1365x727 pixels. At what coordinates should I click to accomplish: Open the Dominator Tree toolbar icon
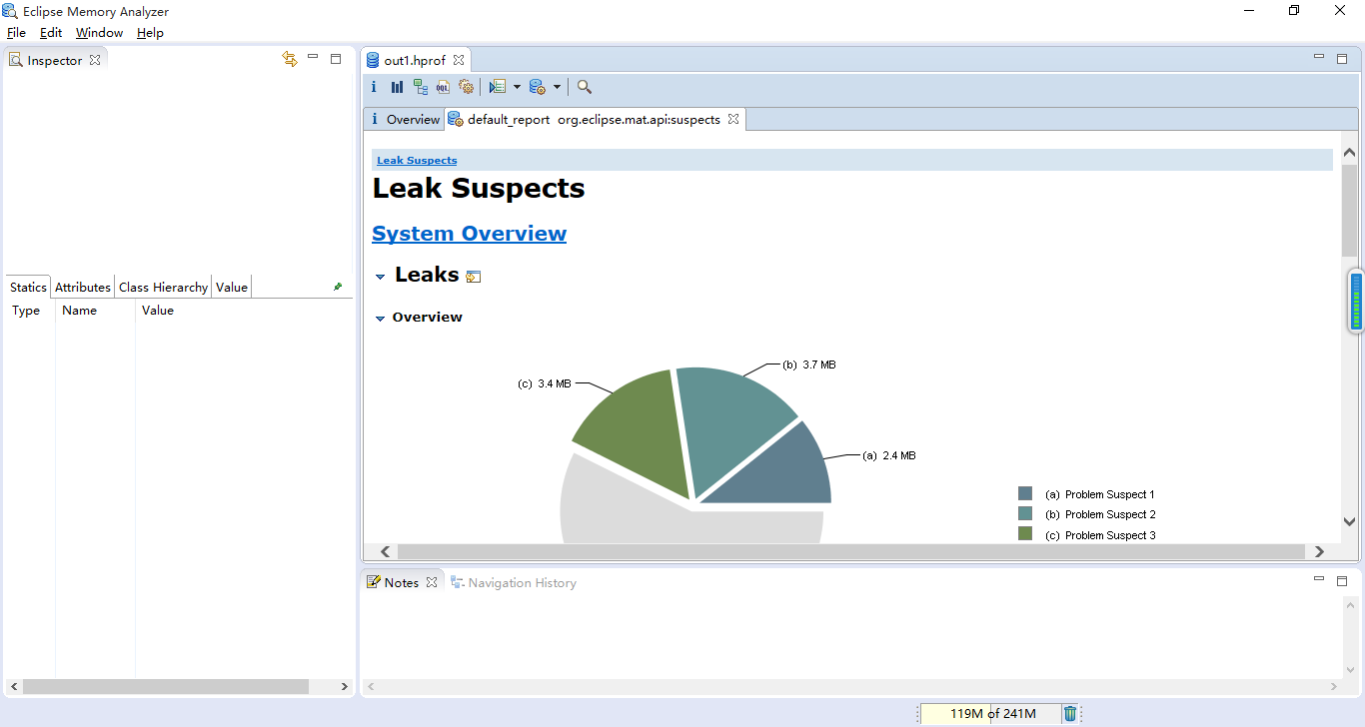[420, 87]
